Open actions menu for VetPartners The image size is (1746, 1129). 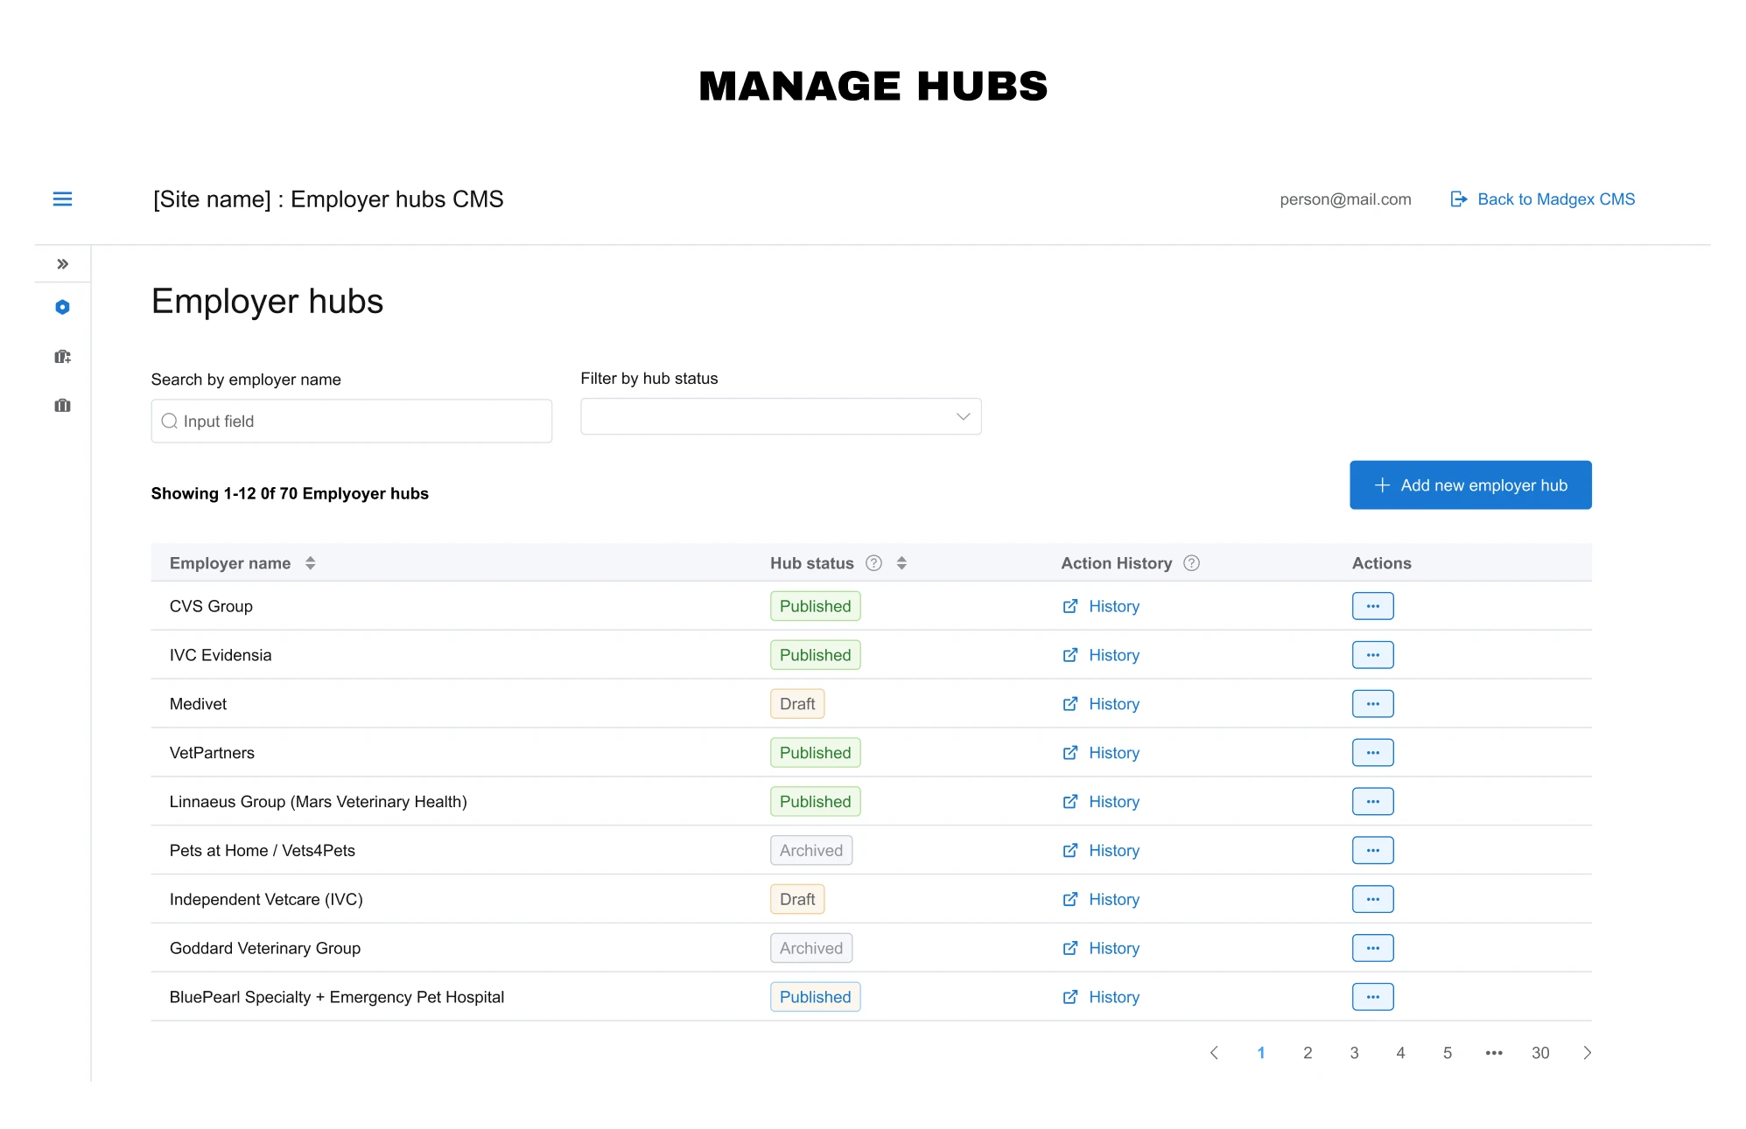tap(1372, 753)
